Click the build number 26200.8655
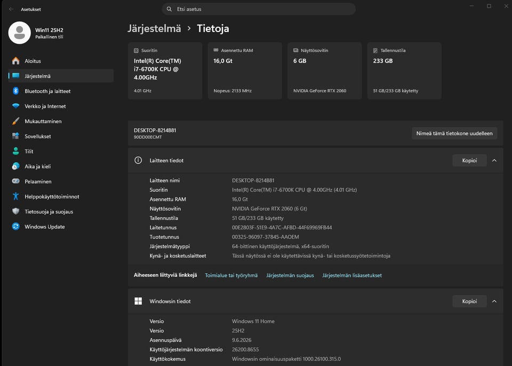 (245, 349)
